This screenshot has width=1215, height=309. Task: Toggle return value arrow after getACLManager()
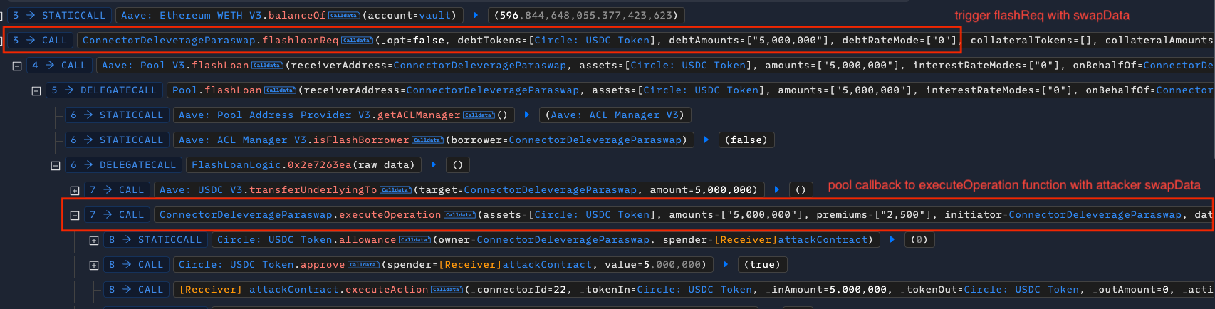click(527, 115)
